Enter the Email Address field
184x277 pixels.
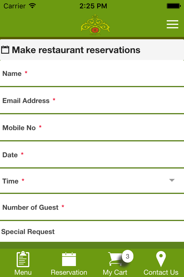coord(92,101)
